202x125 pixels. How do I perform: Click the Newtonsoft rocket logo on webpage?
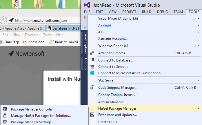(x=11, y=54)
